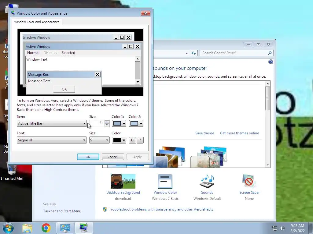Screen dimensions: 313x234
Task: Select the Window Color and Appearance tab
Action: 37,22
